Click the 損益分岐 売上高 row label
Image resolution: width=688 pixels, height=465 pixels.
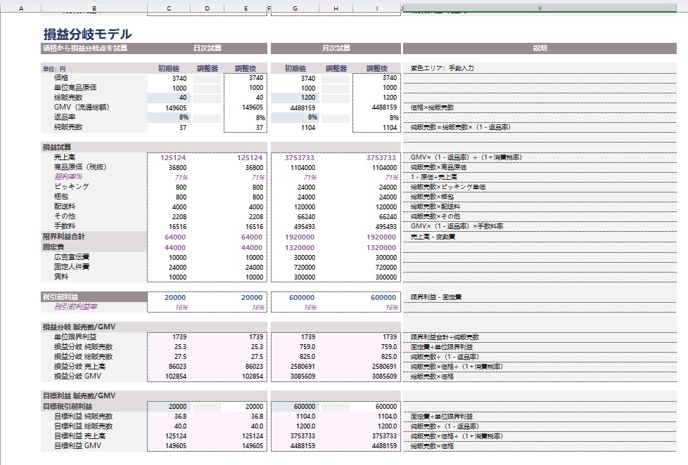coord(79,367)
